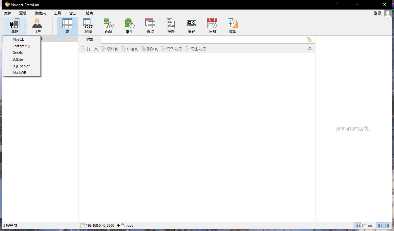Maximize the Navicat Premium window
Viewport: 394px width, 231px height.
point(371,5)
